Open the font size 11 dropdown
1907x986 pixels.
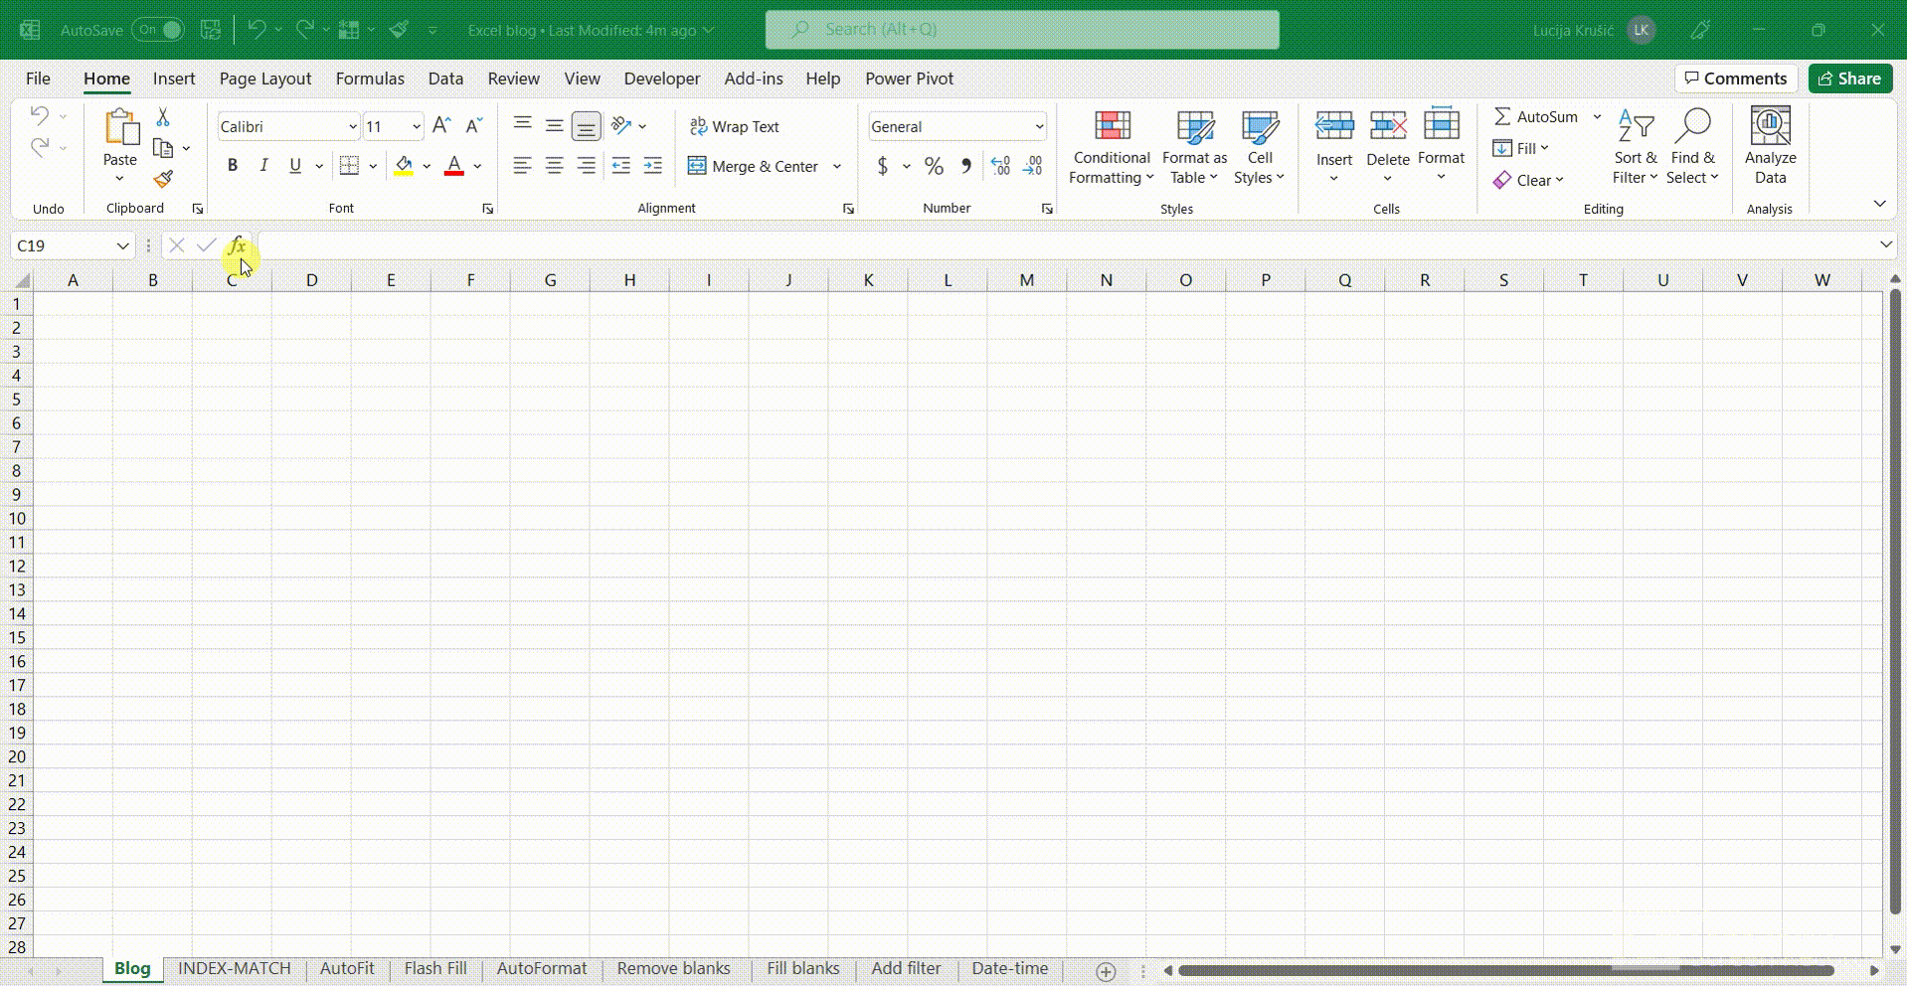(x=416, y=126)
